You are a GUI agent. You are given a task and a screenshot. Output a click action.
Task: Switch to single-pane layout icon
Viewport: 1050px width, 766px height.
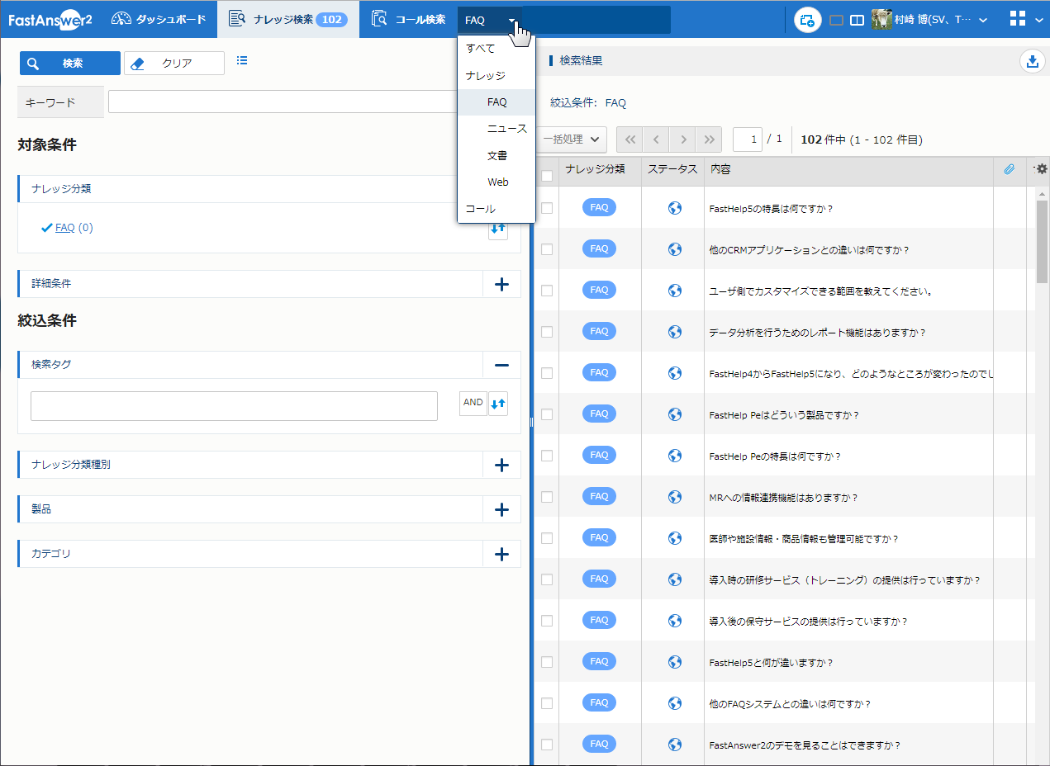(836, 21)
